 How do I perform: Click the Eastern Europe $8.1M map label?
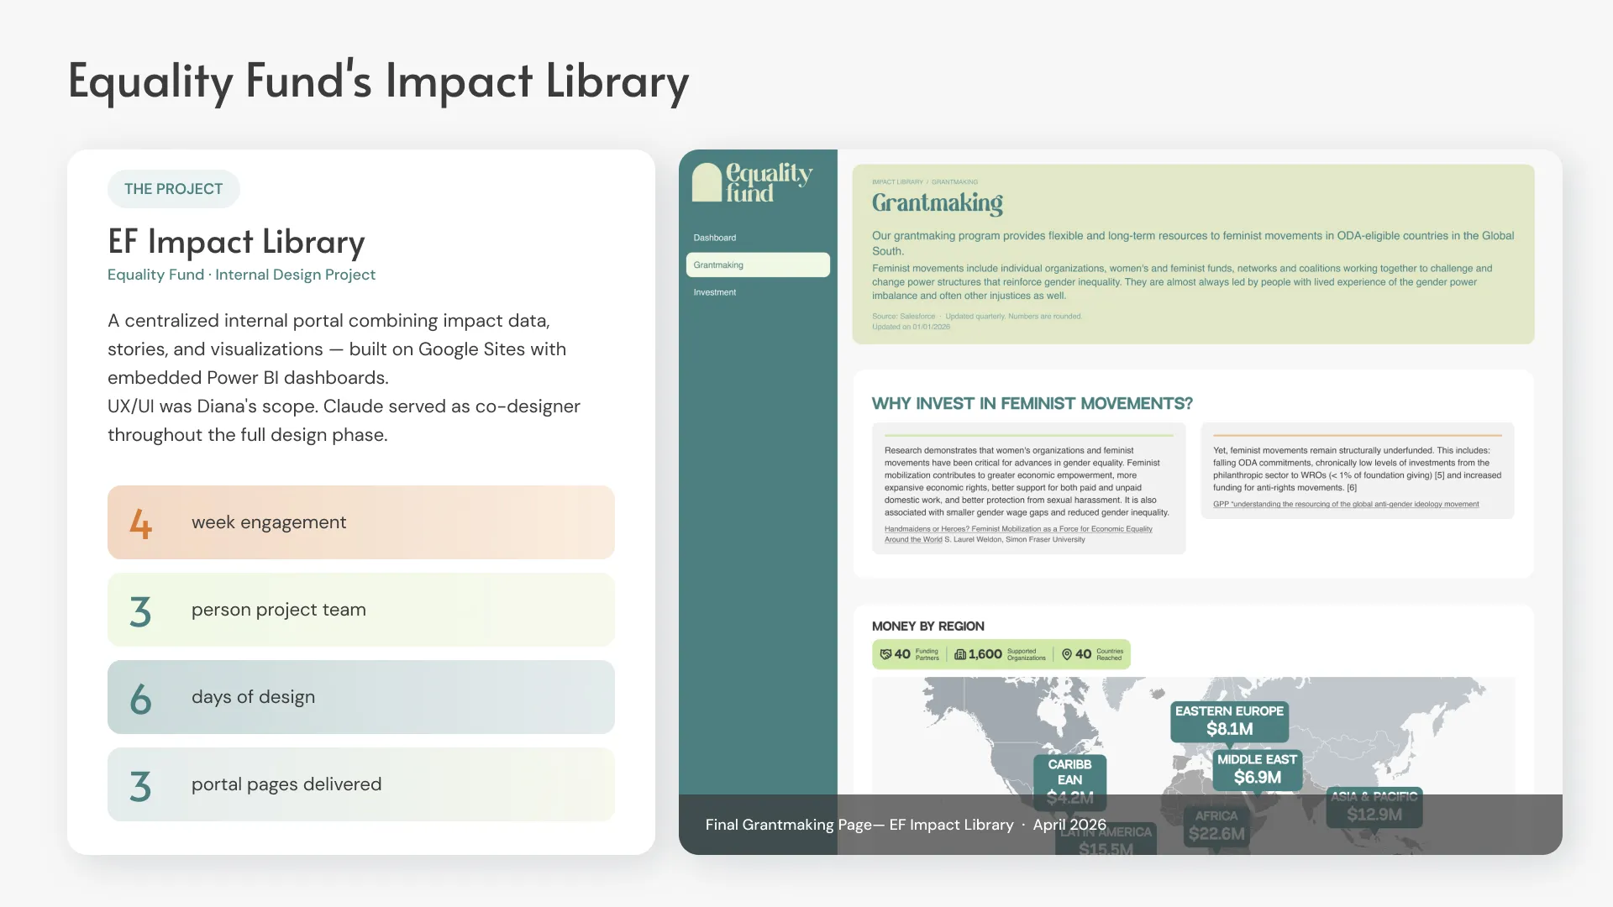pos(1229,721)
